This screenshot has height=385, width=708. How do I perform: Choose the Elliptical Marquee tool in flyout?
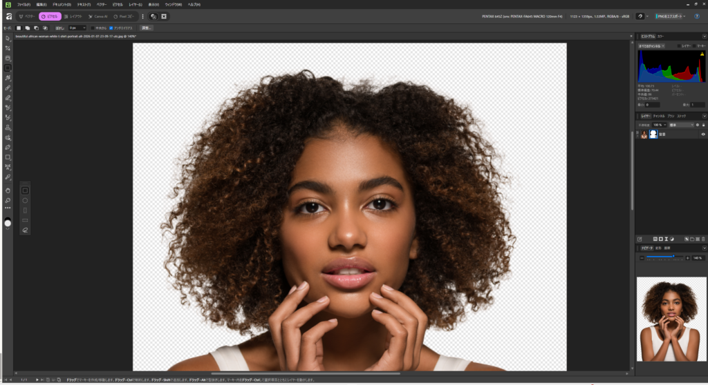tap(25, 200)
